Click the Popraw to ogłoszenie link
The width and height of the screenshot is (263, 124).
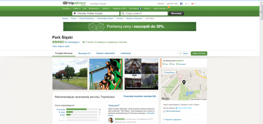tap(173, 119)
